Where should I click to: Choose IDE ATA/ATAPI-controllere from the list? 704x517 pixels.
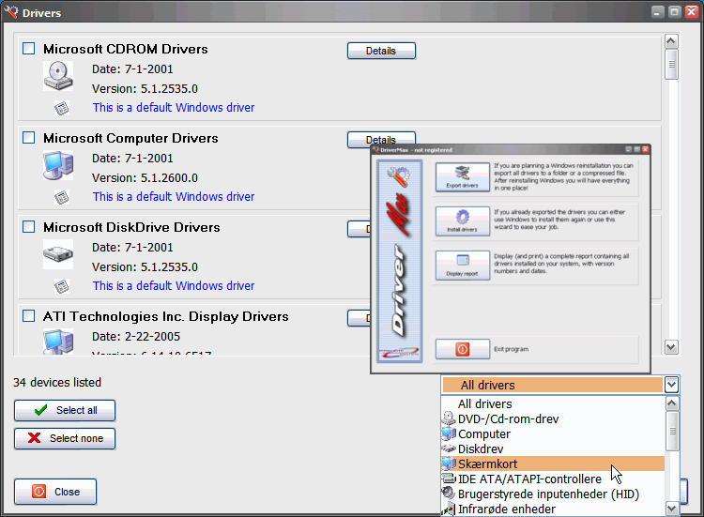coord(553,479)
